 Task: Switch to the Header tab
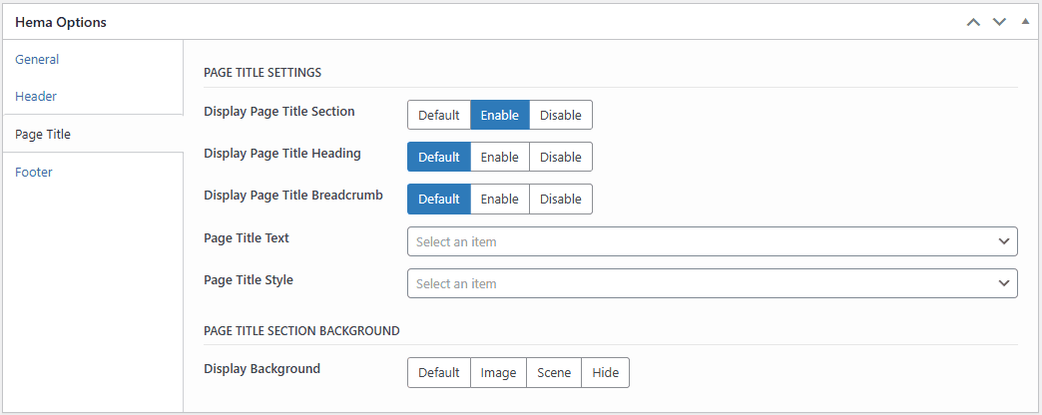[36, 97]
